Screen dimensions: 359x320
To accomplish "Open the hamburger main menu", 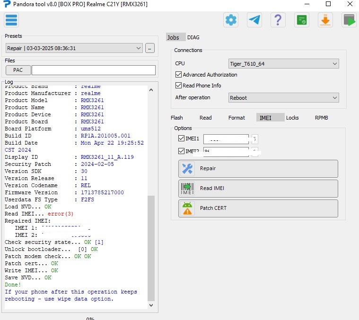I will [11, 20].
